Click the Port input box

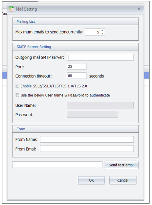click(x=77, y=66)
